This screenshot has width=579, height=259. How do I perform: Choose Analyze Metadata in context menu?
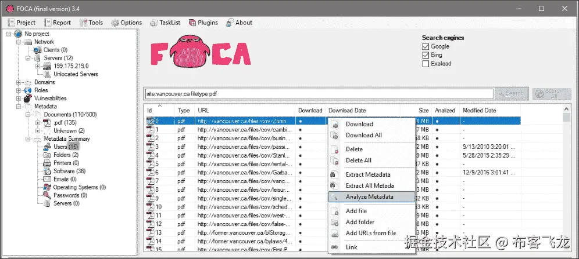click(x=372, y=197)
